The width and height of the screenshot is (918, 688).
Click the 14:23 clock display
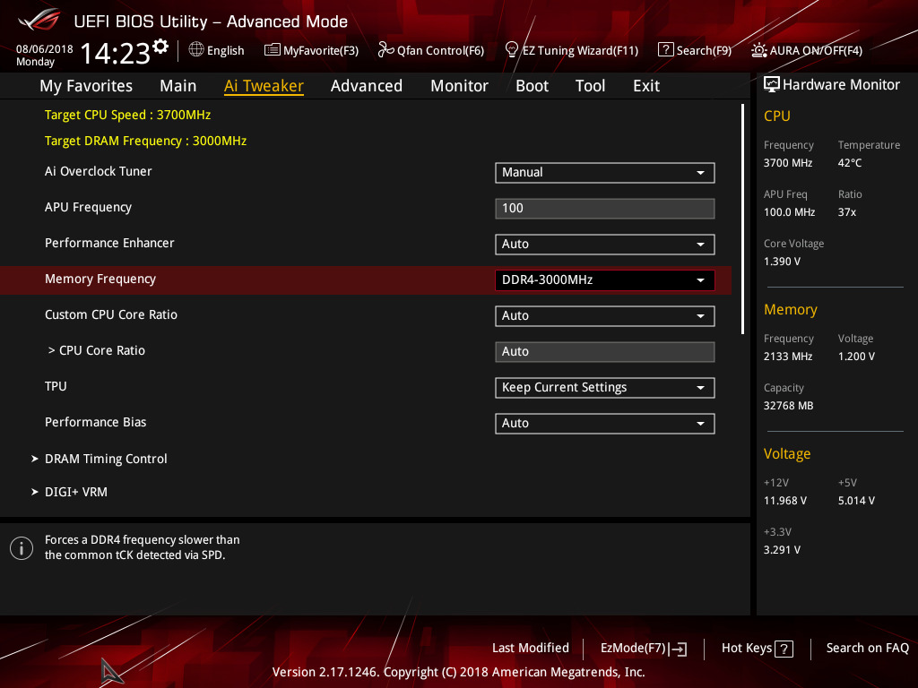tap(115, 53)
